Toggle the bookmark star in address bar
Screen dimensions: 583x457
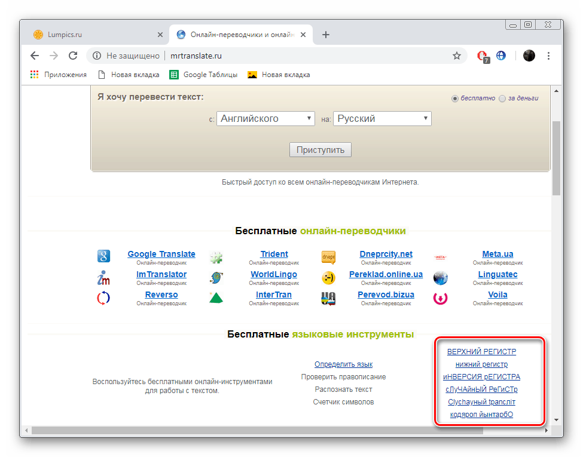457,55
